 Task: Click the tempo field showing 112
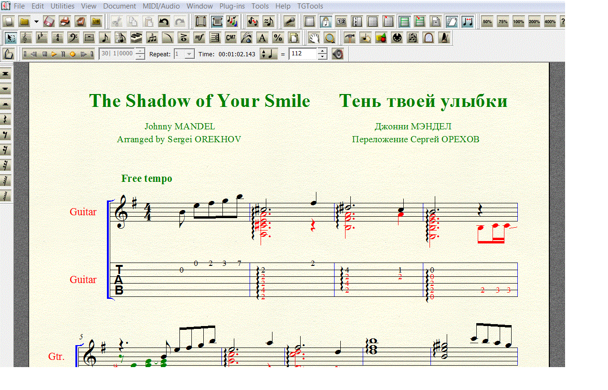303,54
